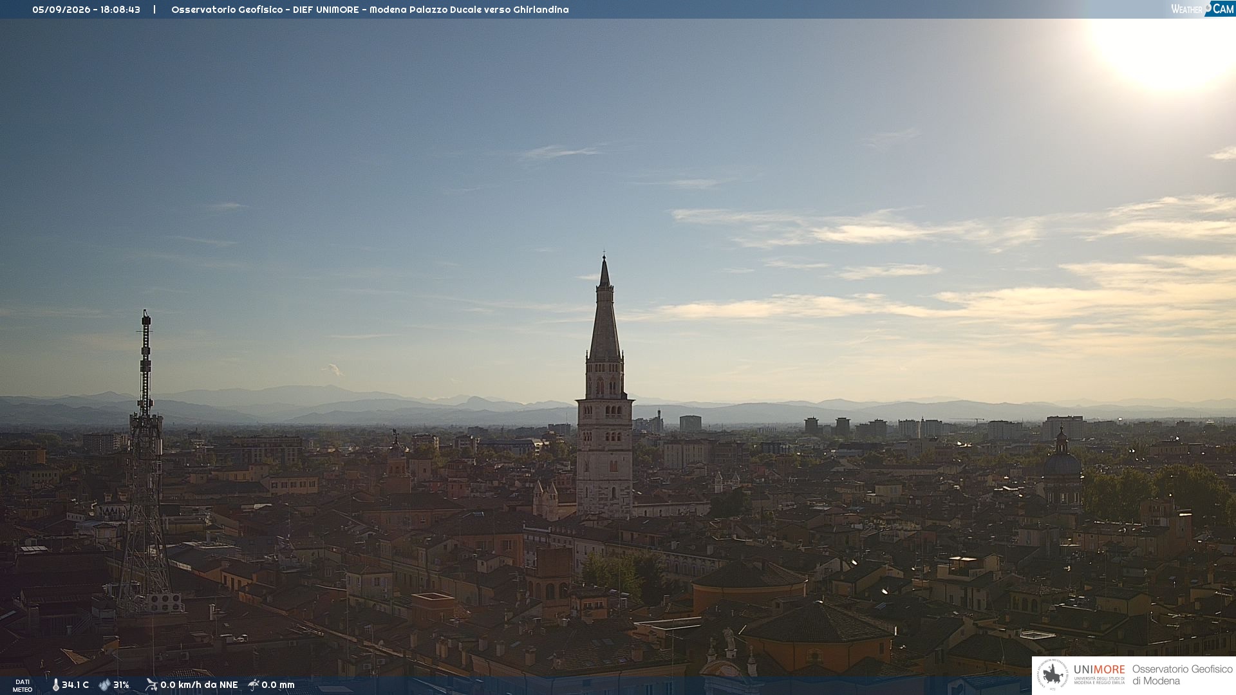The width and height of the screenshot is (1236, 695).
Task: Click the thermometer temperature icon
Action: pyautogui.click(x=56, y=685)
